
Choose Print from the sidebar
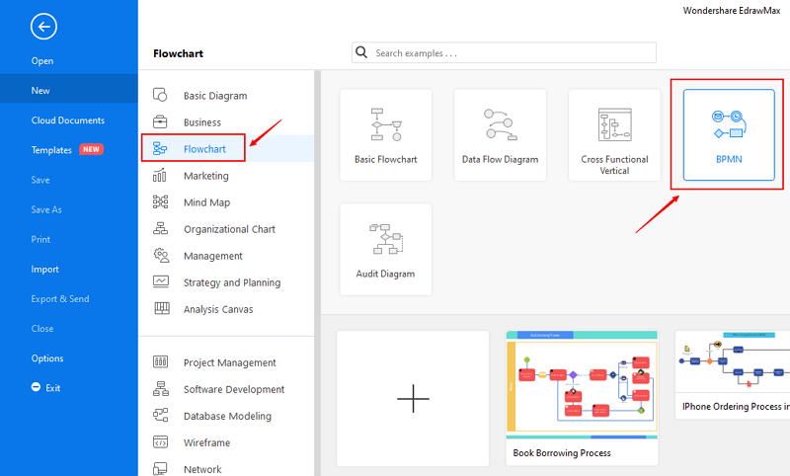(x=40, y=239)
